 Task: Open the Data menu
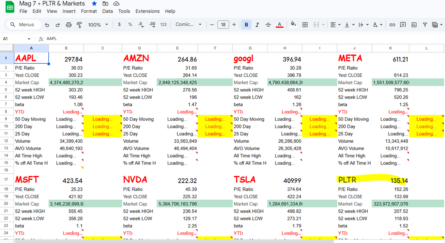(x=108, y=11)
